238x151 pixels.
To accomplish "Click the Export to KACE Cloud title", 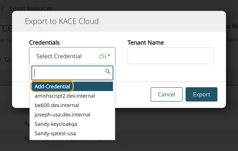I will (x=62, y=21).
